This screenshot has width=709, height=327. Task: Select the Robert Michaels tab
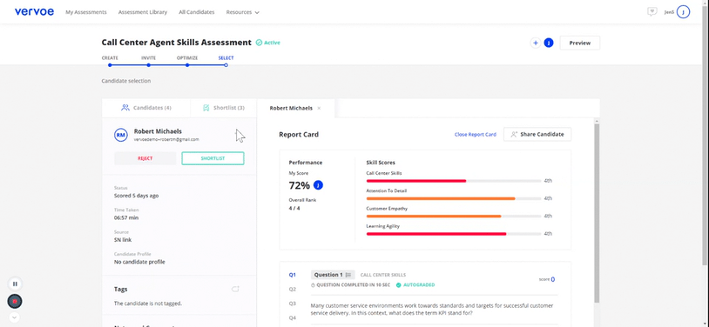[x=291, y=109]
